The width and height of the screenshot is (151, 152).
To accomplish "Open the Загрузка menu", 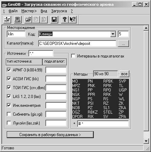I will 59,11.
